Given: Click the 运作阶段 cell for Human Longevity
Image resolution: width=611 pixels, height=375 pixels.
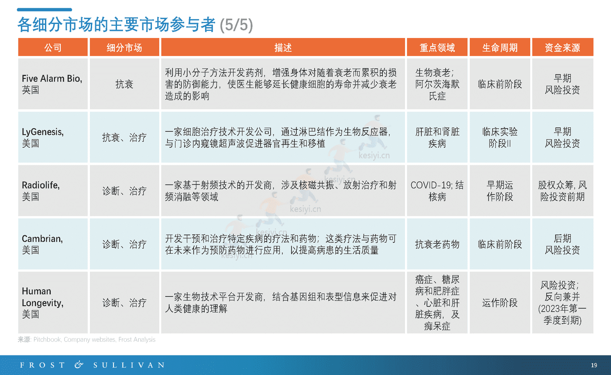Looking at the screenshot, I should 500,302.
